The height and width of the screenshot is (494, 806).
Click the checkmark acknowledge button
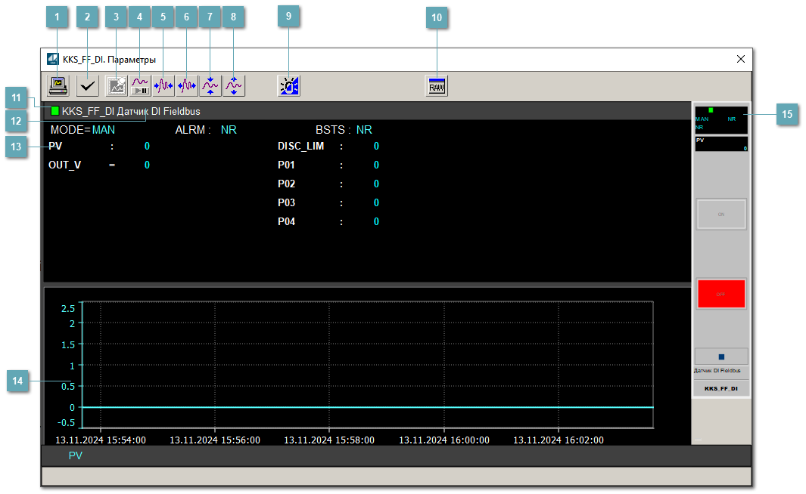(x=88, y=86)
